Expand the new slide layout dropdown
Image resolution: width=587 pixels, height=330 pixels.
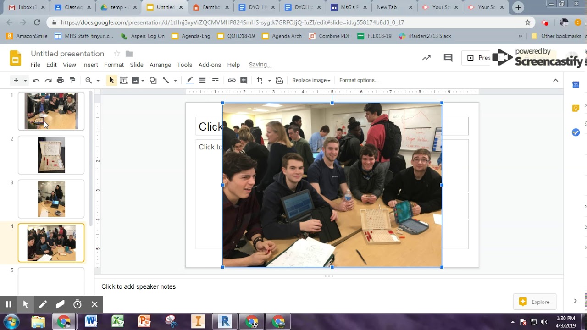[25, 81]
